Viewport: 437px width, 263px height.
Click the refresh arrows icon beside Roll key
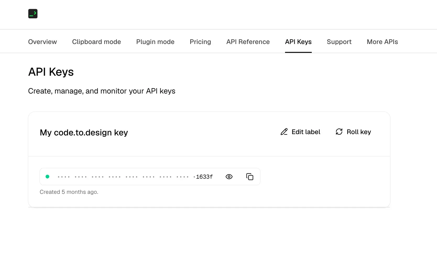[339, 132]
